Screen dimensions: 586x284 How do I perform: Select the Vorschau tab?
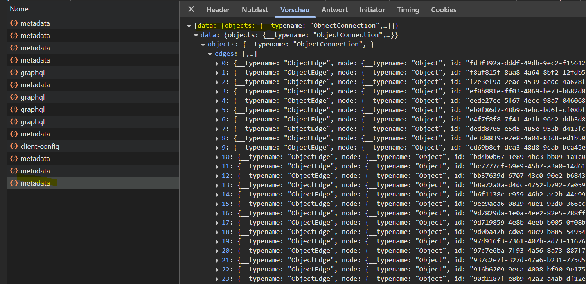(x=295, y=10)
